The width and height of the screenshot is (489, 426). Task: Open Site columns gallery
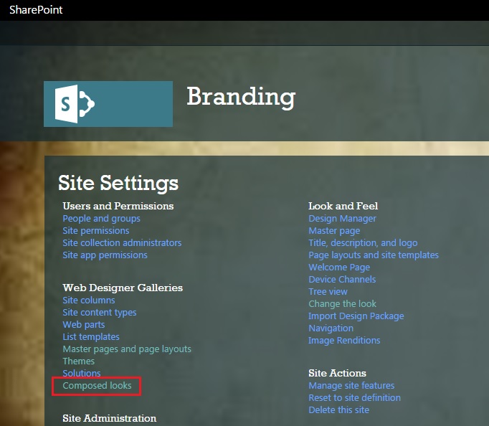89,300
